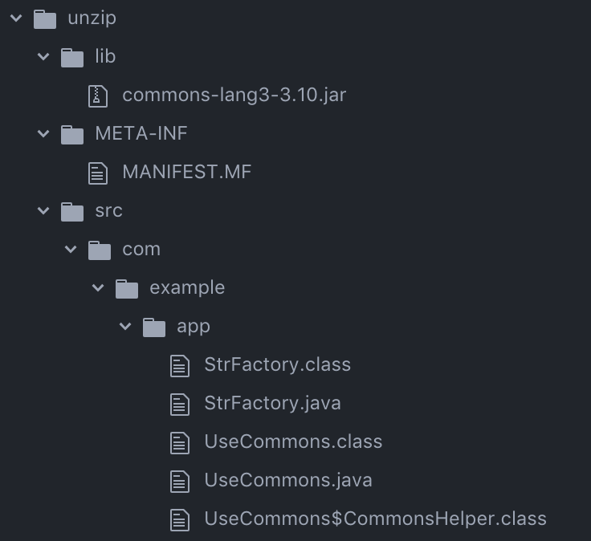The height and width of the screenshot is (541, 591).
Task: Collapse the app folder chevron
Action: 125,327
